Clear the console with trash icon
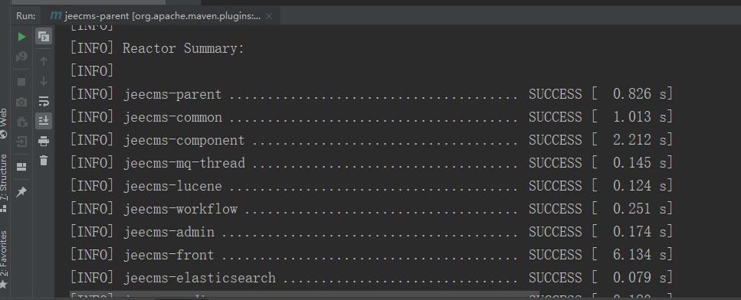 tap(44, 161)
